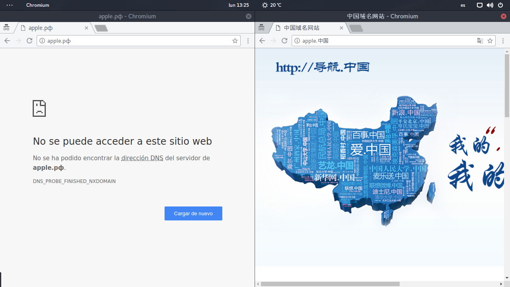This screenshot has height=287, width=510.
Task: Open Chromium menu in right window
Action: [503, 41]
